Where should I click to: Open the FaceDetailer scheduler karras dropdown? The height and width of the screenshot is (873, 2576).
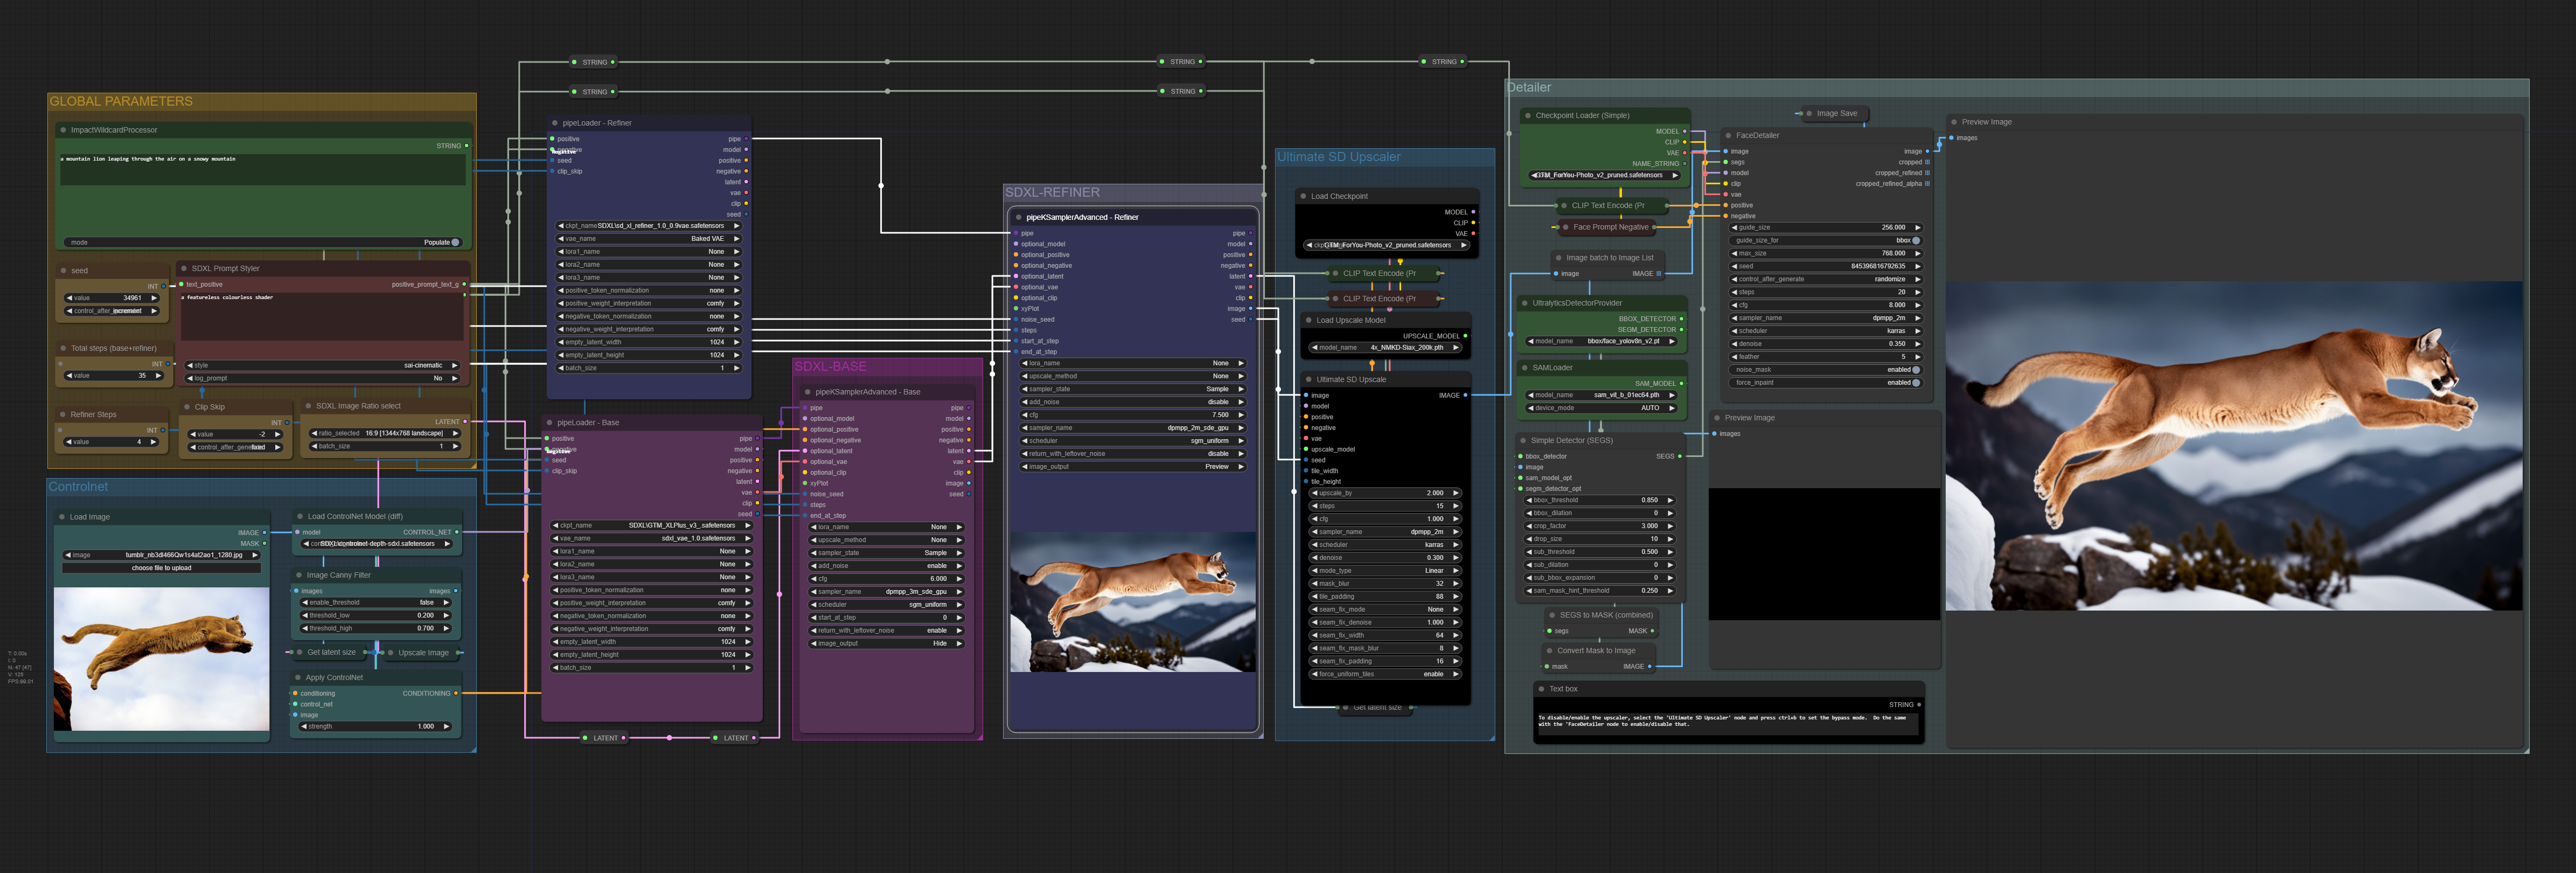coord(1826,331)
